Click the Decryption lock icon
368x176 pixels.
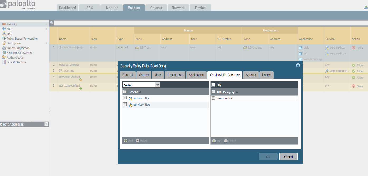[4, 43]
